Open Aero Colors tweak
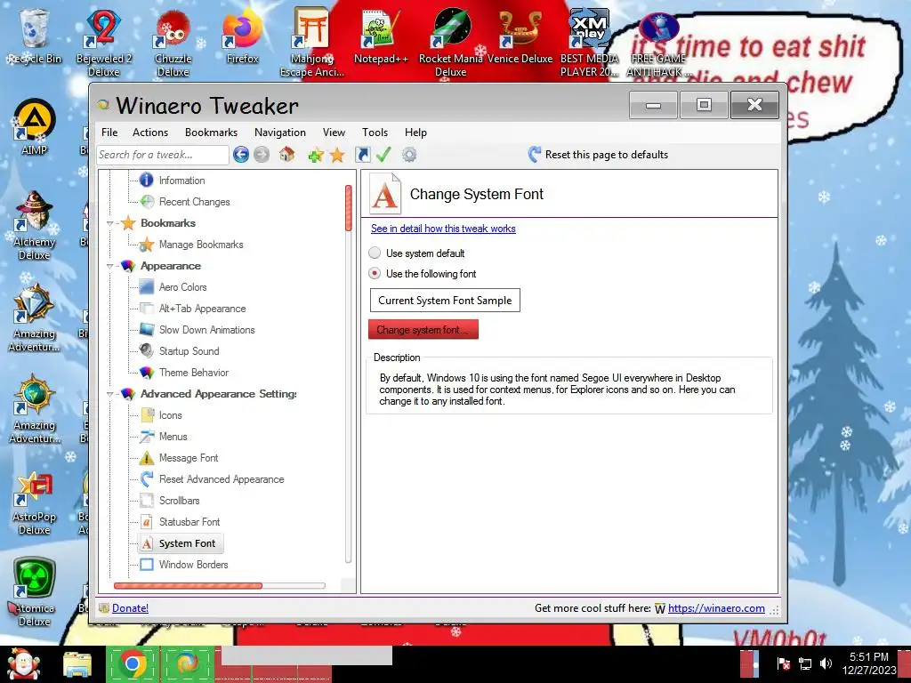Image resolution: width=911 pixels, height=683 pixels. click(x=183, y=287)
